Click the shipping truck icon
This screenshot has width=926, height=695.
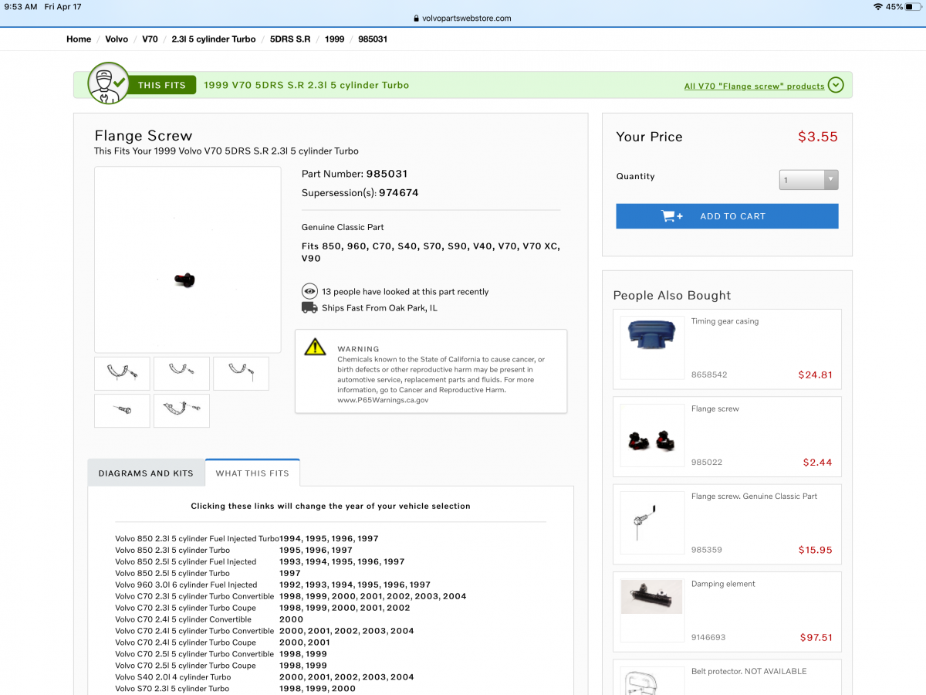[309, 308]
